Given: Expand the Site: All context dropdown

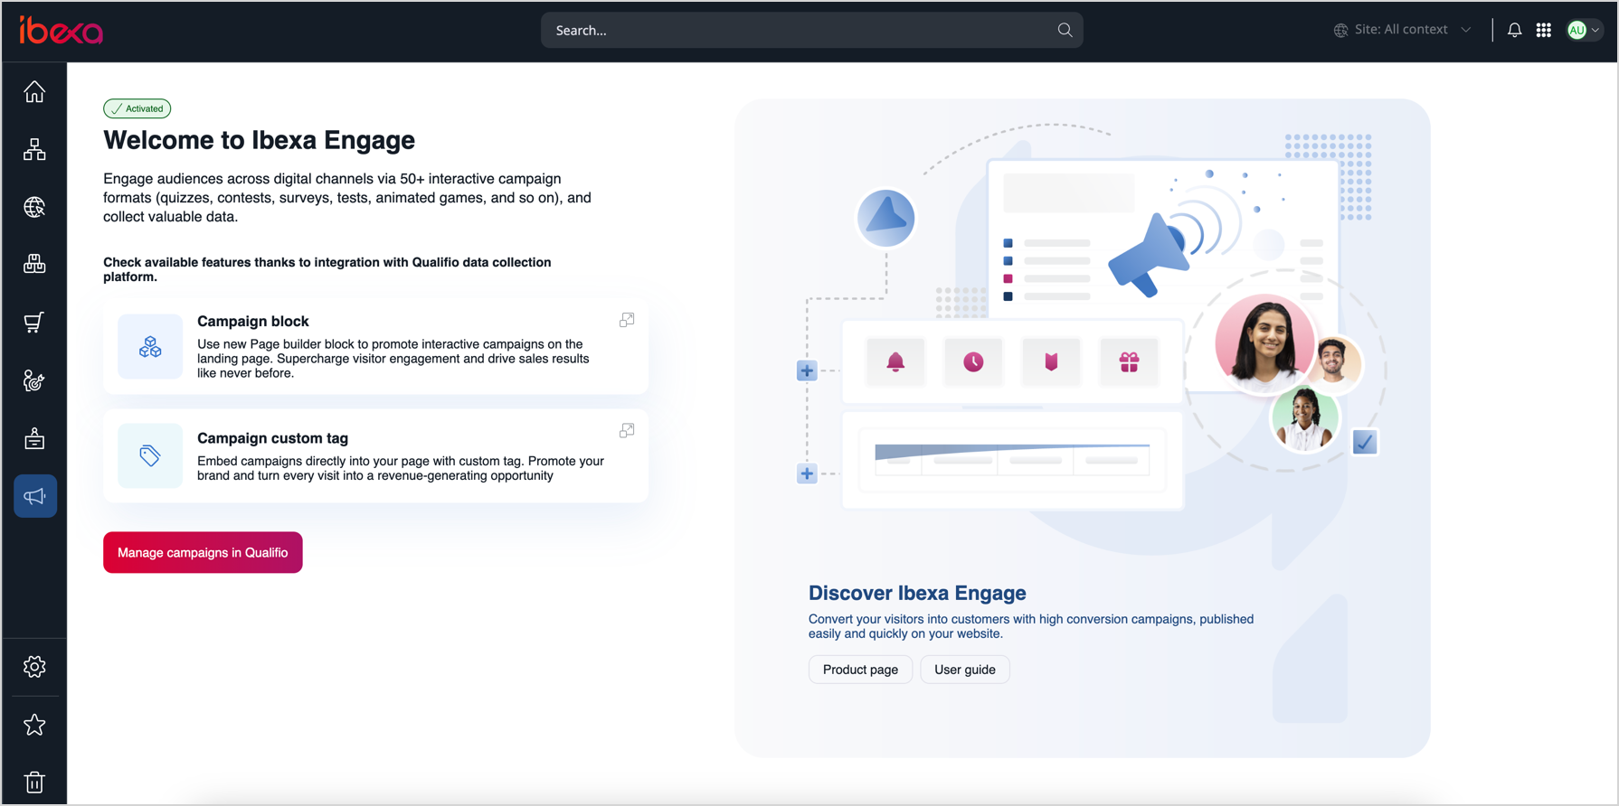Looking at the screenshot, I should [x=1403, y=30].
